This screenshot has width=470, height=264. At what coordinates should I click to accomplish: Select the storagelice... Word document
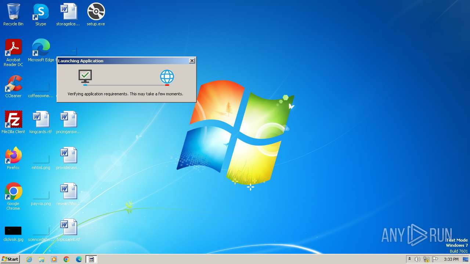tap(68, 15)
